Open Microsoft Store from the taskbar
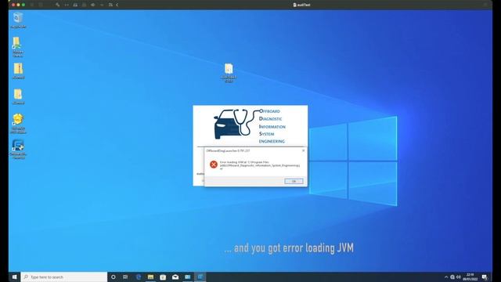501x282 pixels. click(163, 277)
